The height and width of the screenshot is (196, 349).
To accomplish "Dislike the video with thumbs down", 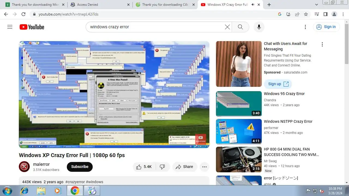I will click(x=162, y=167).
